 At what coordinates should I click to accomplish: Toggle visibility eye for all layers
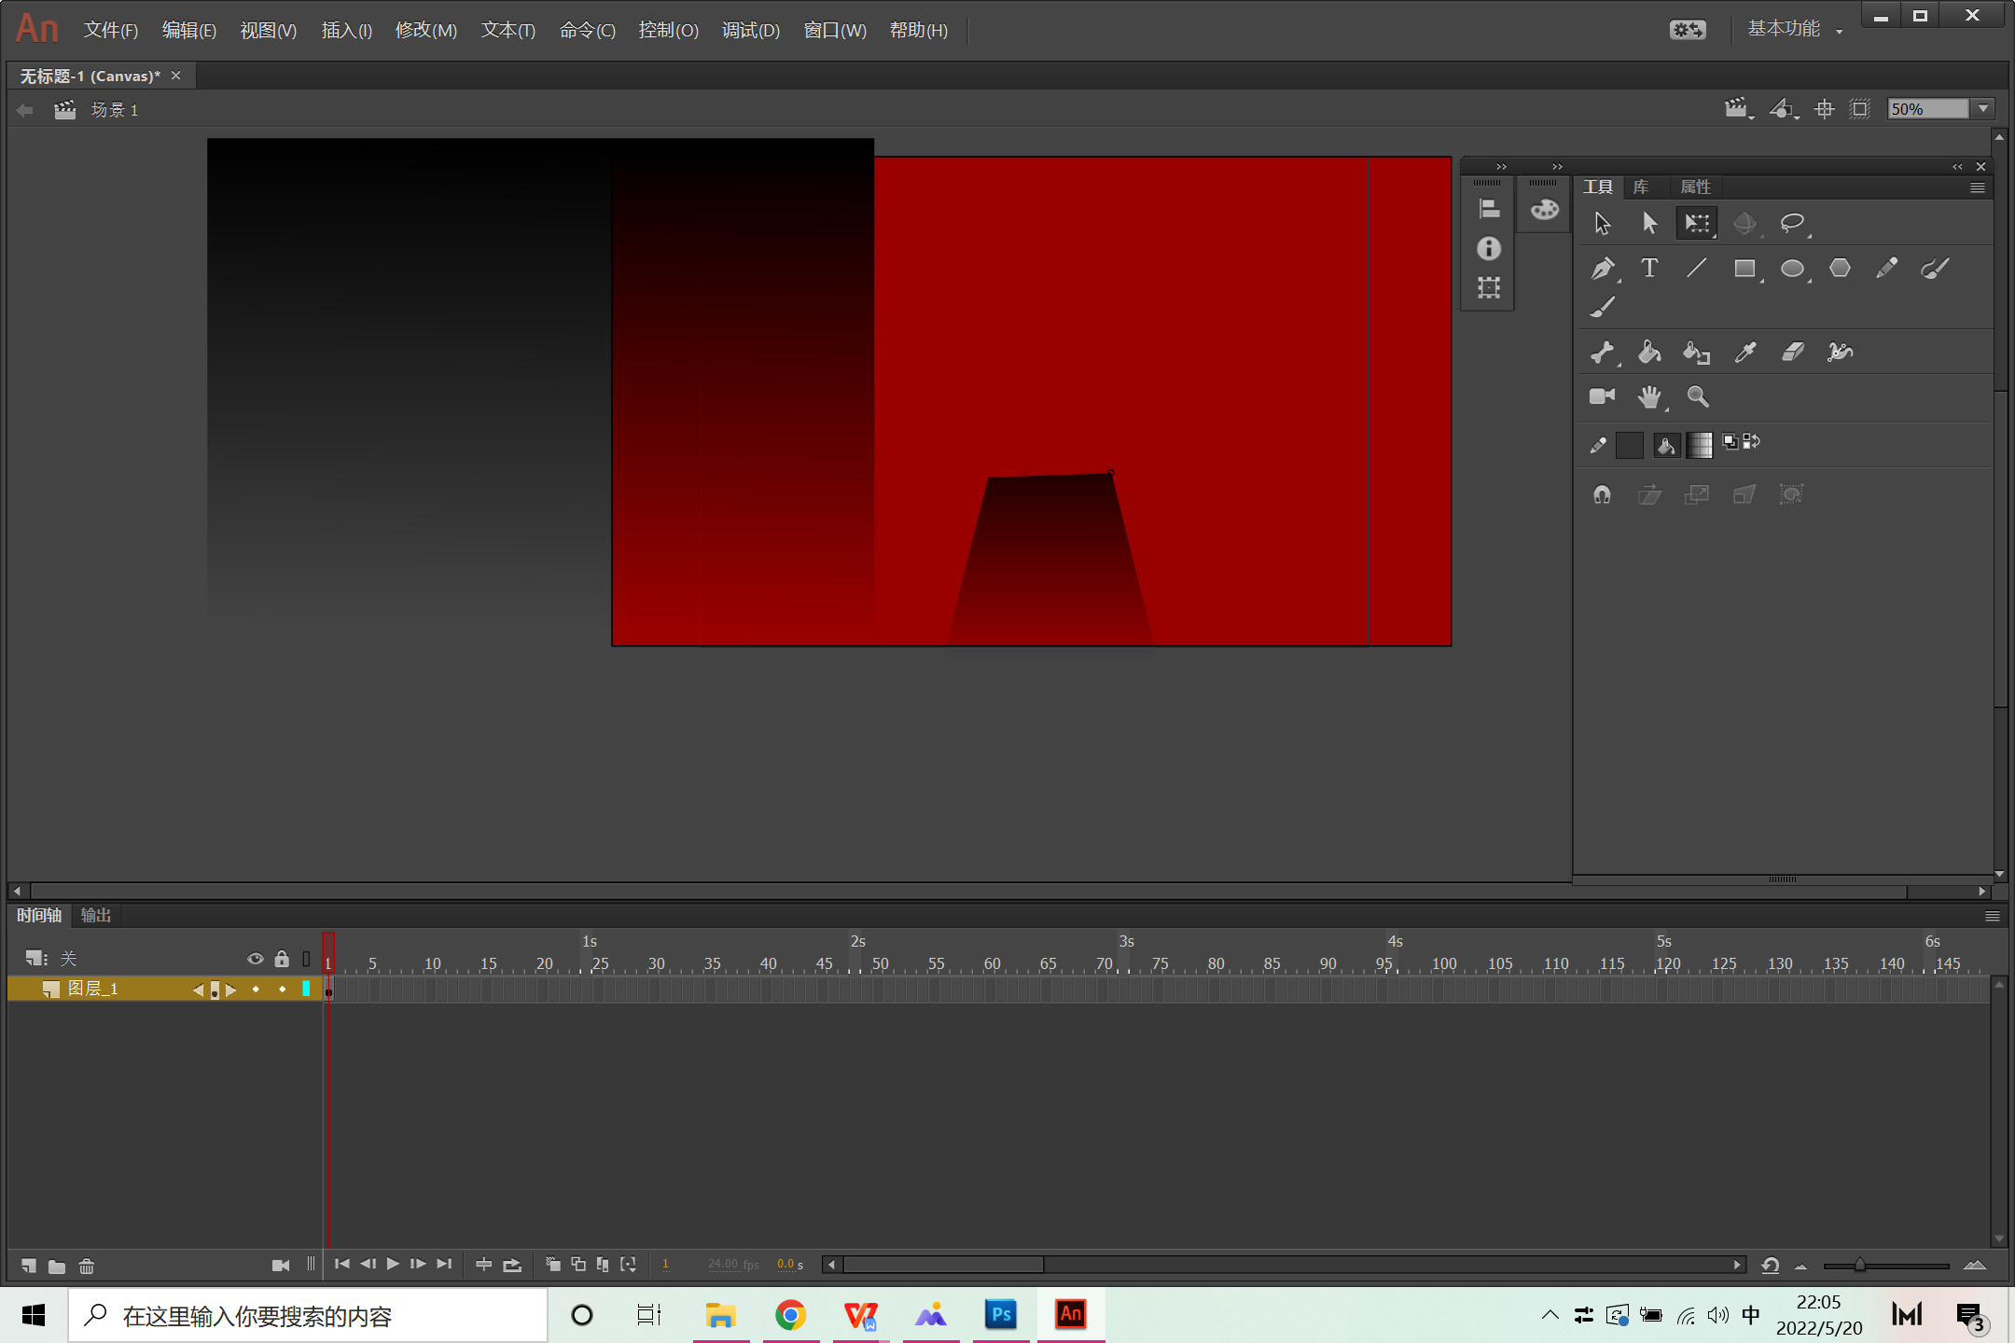point(255,959)
